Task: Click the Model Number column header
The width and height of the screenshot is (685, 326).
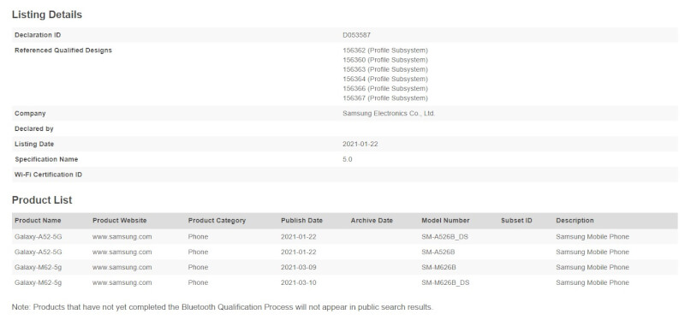Action: click(445, 221)
